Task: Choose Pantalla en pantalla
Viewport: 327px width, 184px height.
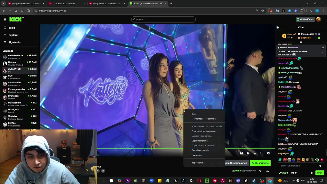Action: (200, 150)
